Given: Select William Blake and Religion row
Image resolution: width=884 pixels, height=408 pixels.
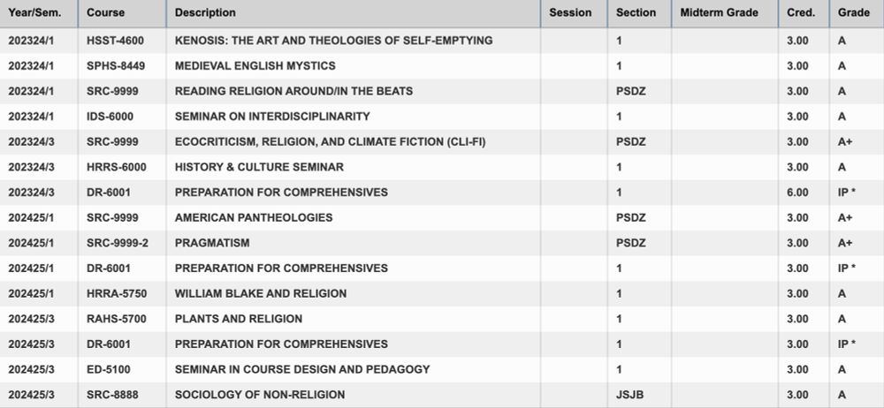Looking at the screenshot, I should (x=442, y=293).
